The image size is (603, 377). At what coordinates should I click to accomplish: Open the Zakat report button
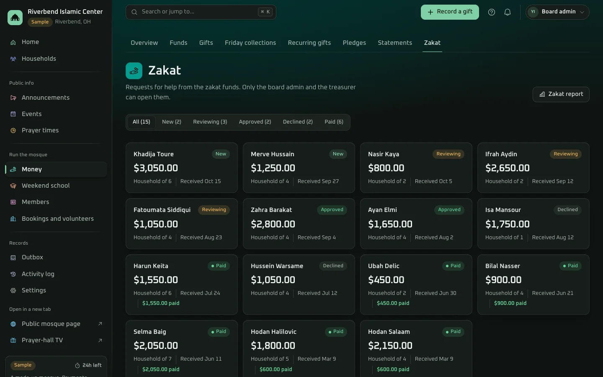561,94
